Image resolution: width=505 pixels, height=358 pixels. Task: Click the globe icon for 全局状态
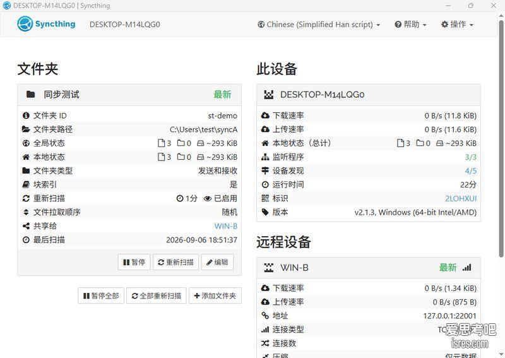pyautogui.click(x=26, y=143)
